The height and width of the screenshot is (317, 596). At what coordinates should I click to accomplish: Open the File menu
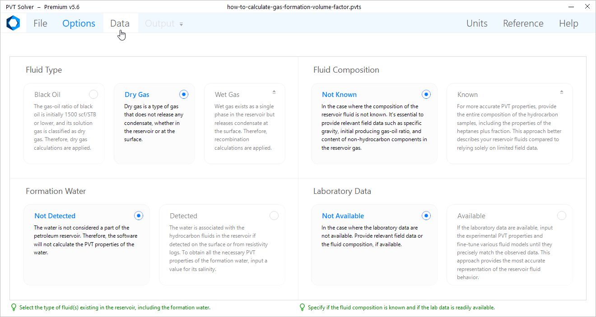coord(40,23)
